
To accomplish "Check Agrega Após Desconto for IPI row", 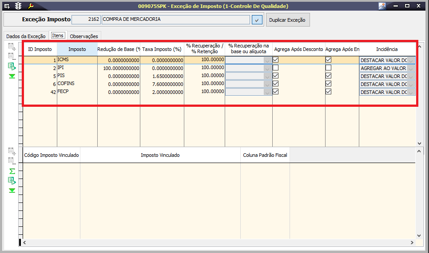I will tap(276, 68).
